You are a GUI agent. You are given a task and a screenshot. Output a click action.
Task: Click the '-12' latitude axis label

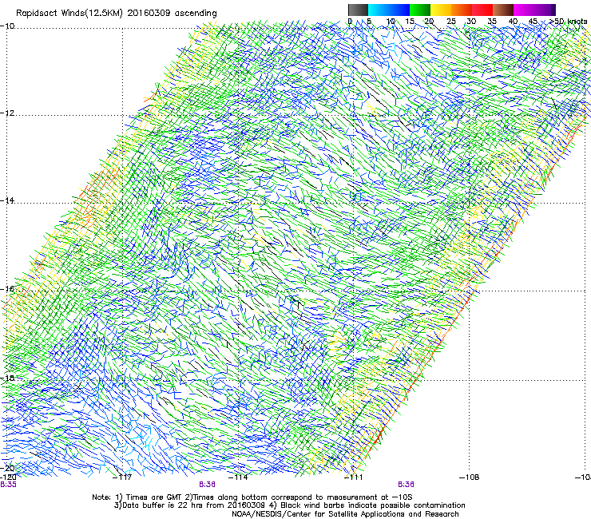(x=7, y=113)
